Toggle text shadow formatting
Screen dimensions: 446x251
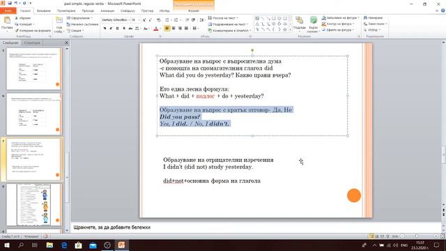click(124, 29)
